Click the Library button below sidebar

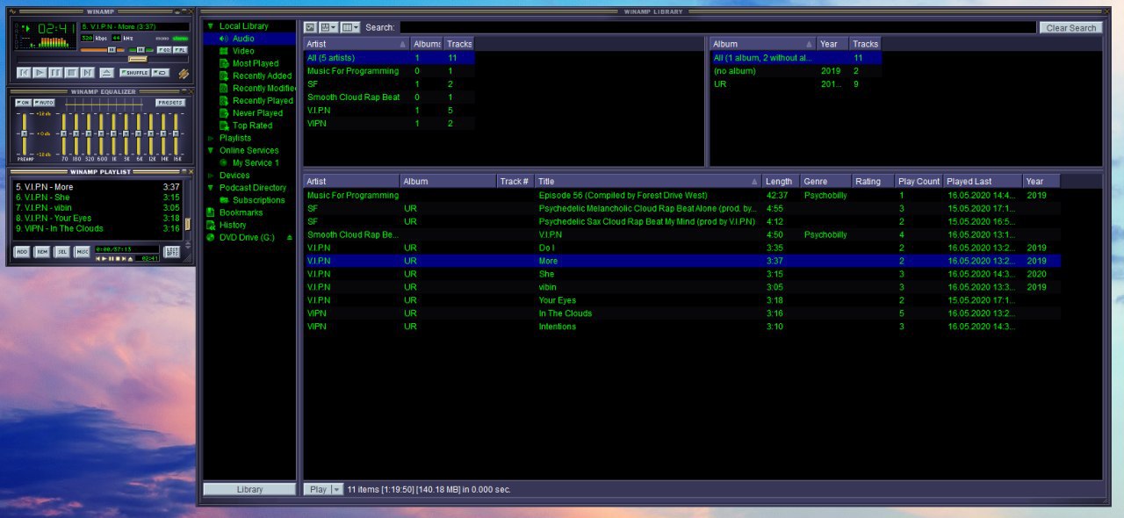249,489
